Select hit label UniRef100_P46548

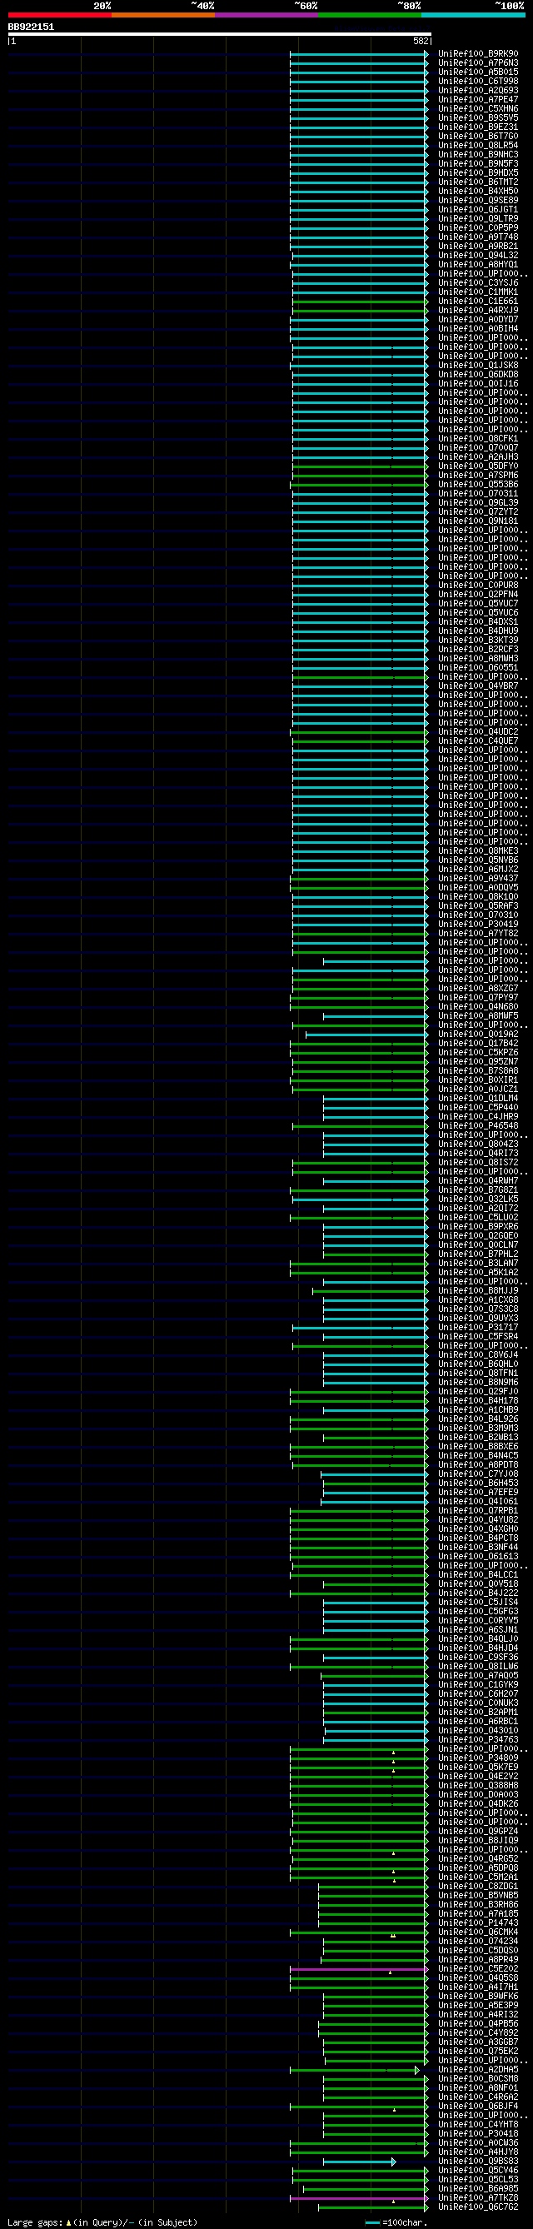pos(479,1126)
